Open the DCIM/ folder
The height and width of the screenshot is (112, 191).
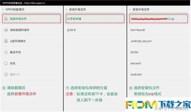(x=159, y=52)
